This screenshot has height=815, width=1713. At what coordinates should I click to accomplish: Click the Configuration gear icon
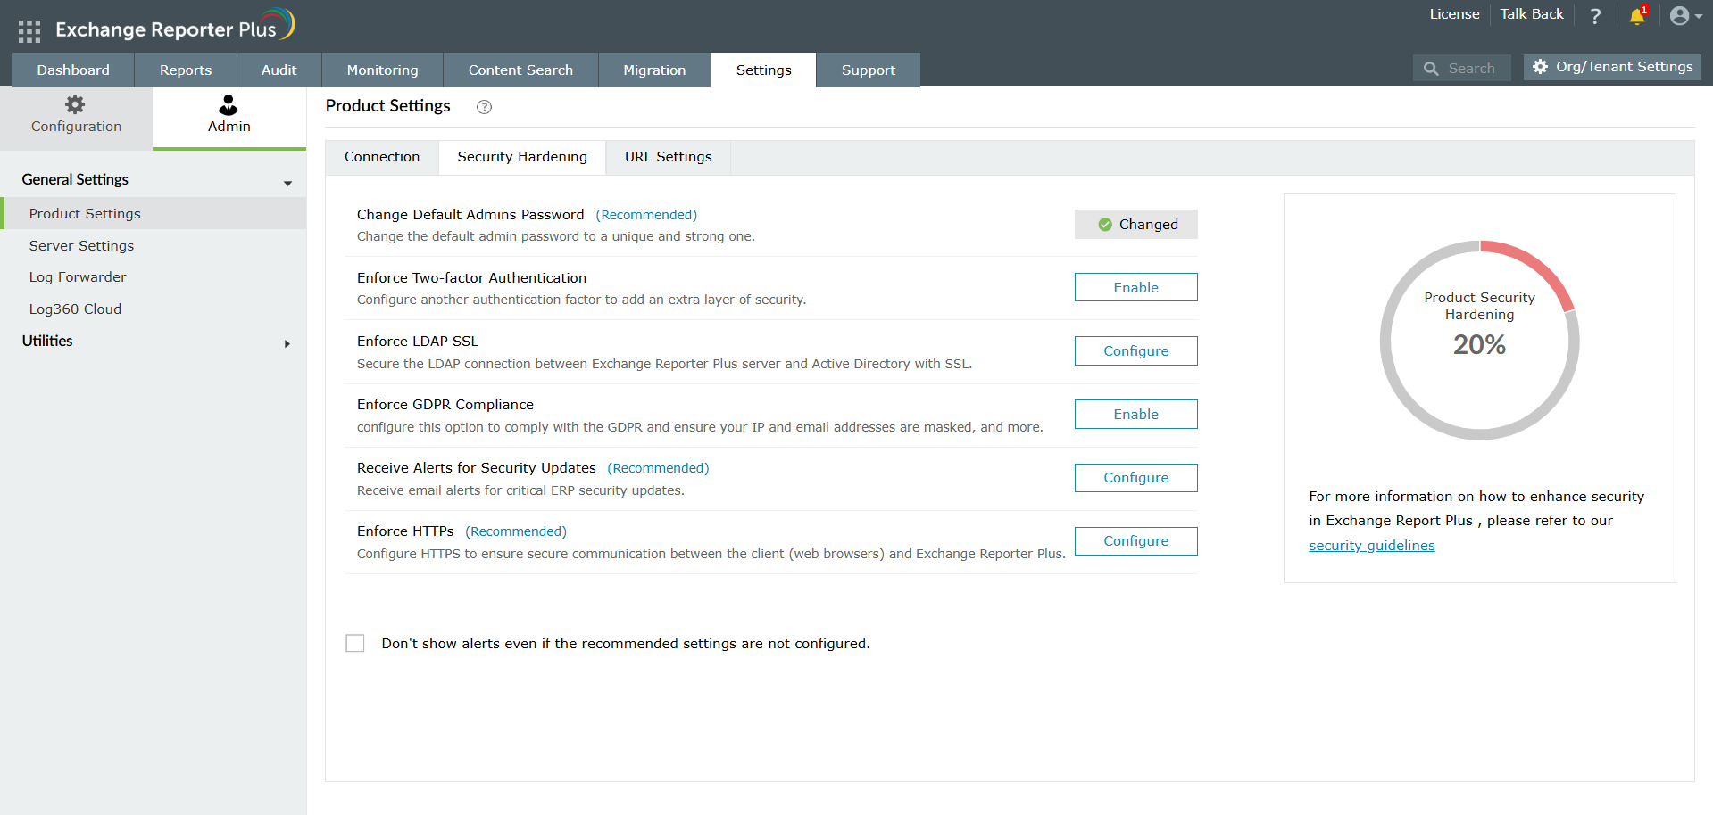pos(76,104)
